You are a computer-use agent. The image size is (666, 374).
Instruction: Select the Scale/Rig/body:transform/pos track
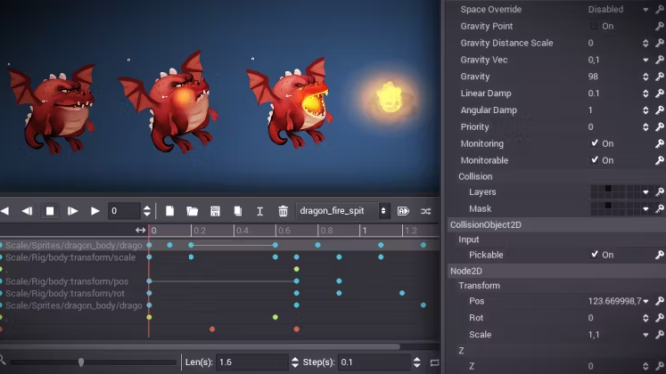(x=67, y=281)
